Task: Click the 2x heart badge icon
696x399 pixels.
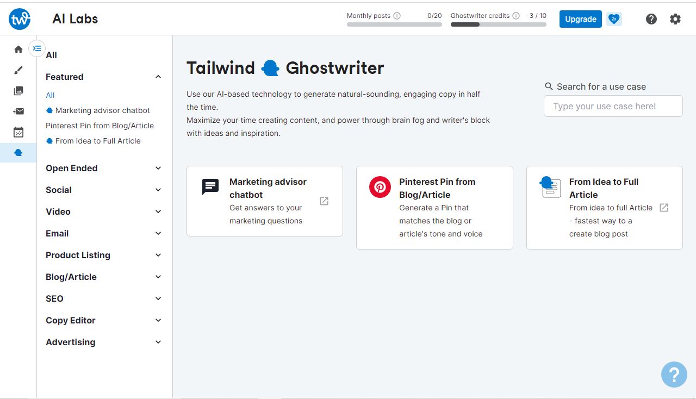Action: coord(614,19)
